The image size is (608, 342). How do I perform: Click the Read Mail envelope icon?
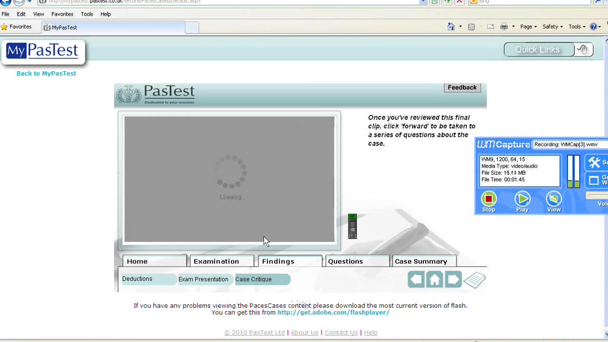point(491,27)
